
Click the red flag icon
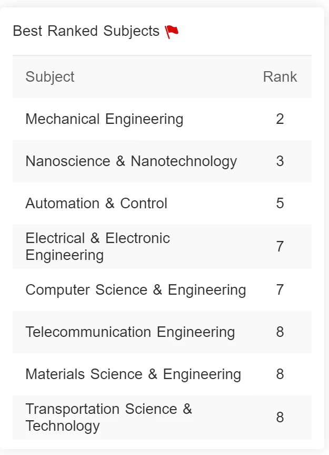(172, 32)
